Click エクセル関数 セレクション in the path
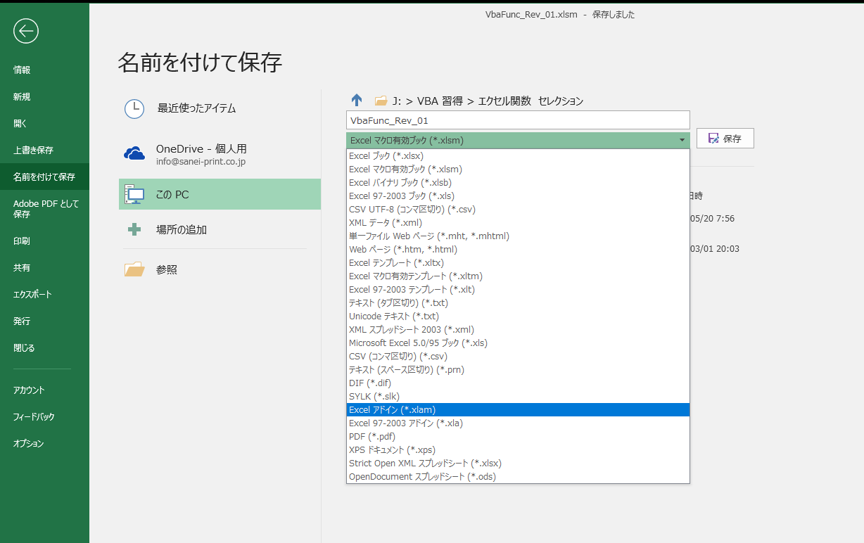 tap(531, 101)
